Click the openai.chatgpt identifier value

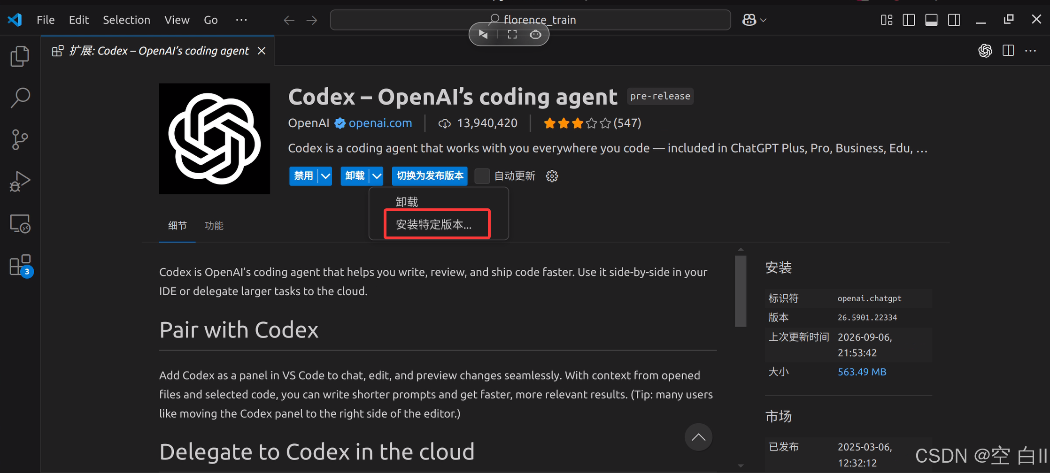(x=870, y=298)
